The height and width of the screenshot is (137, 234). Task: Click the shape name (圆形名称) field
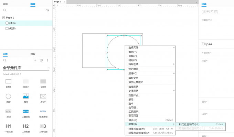(216, 12)
